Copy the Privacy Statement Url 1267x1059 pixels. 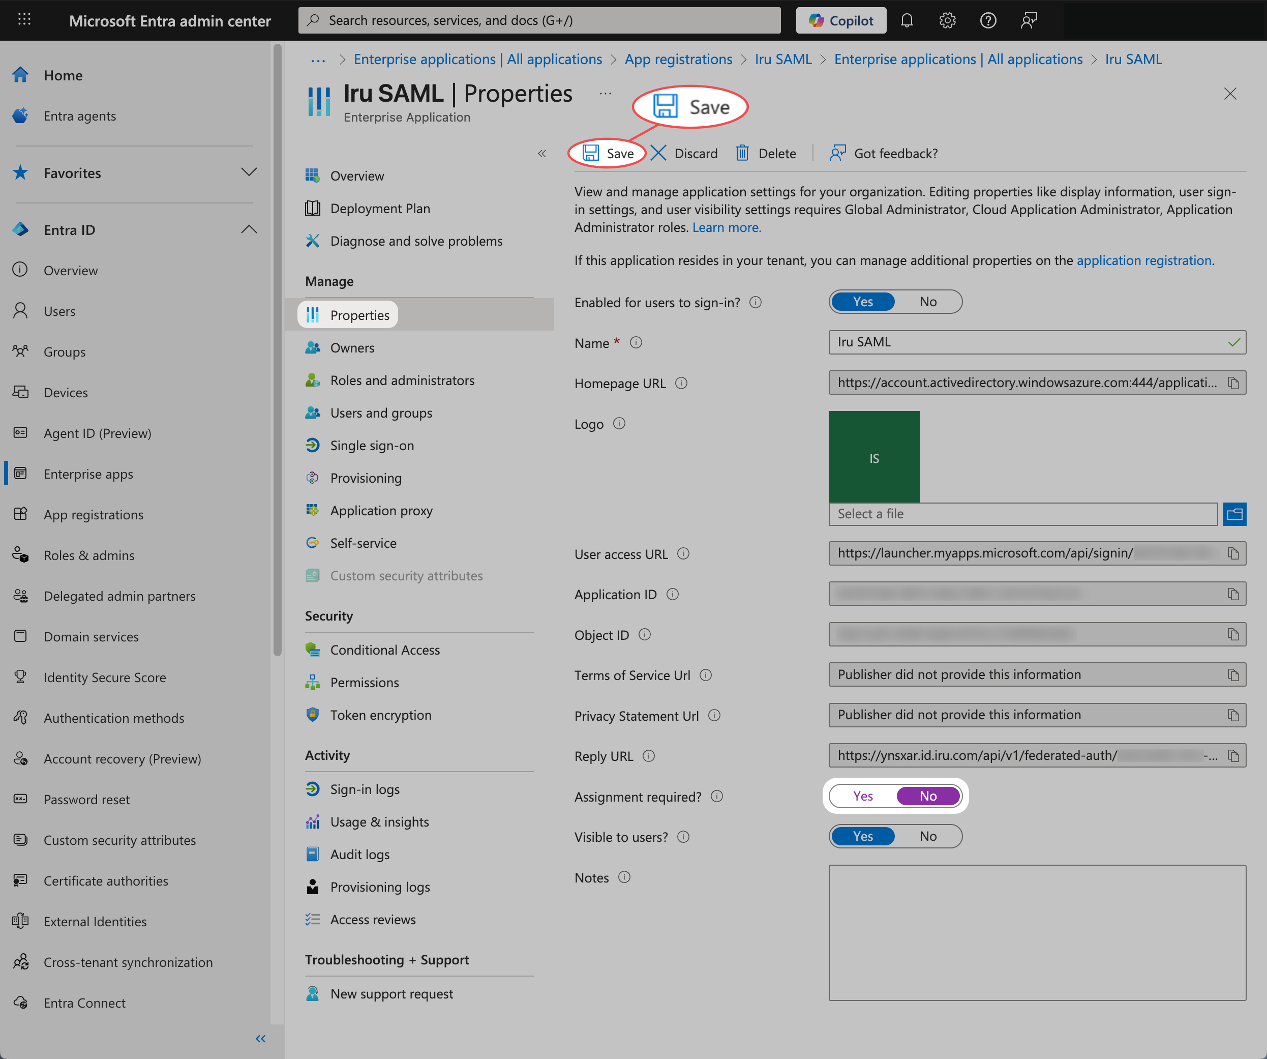[x=1233, y=715]
